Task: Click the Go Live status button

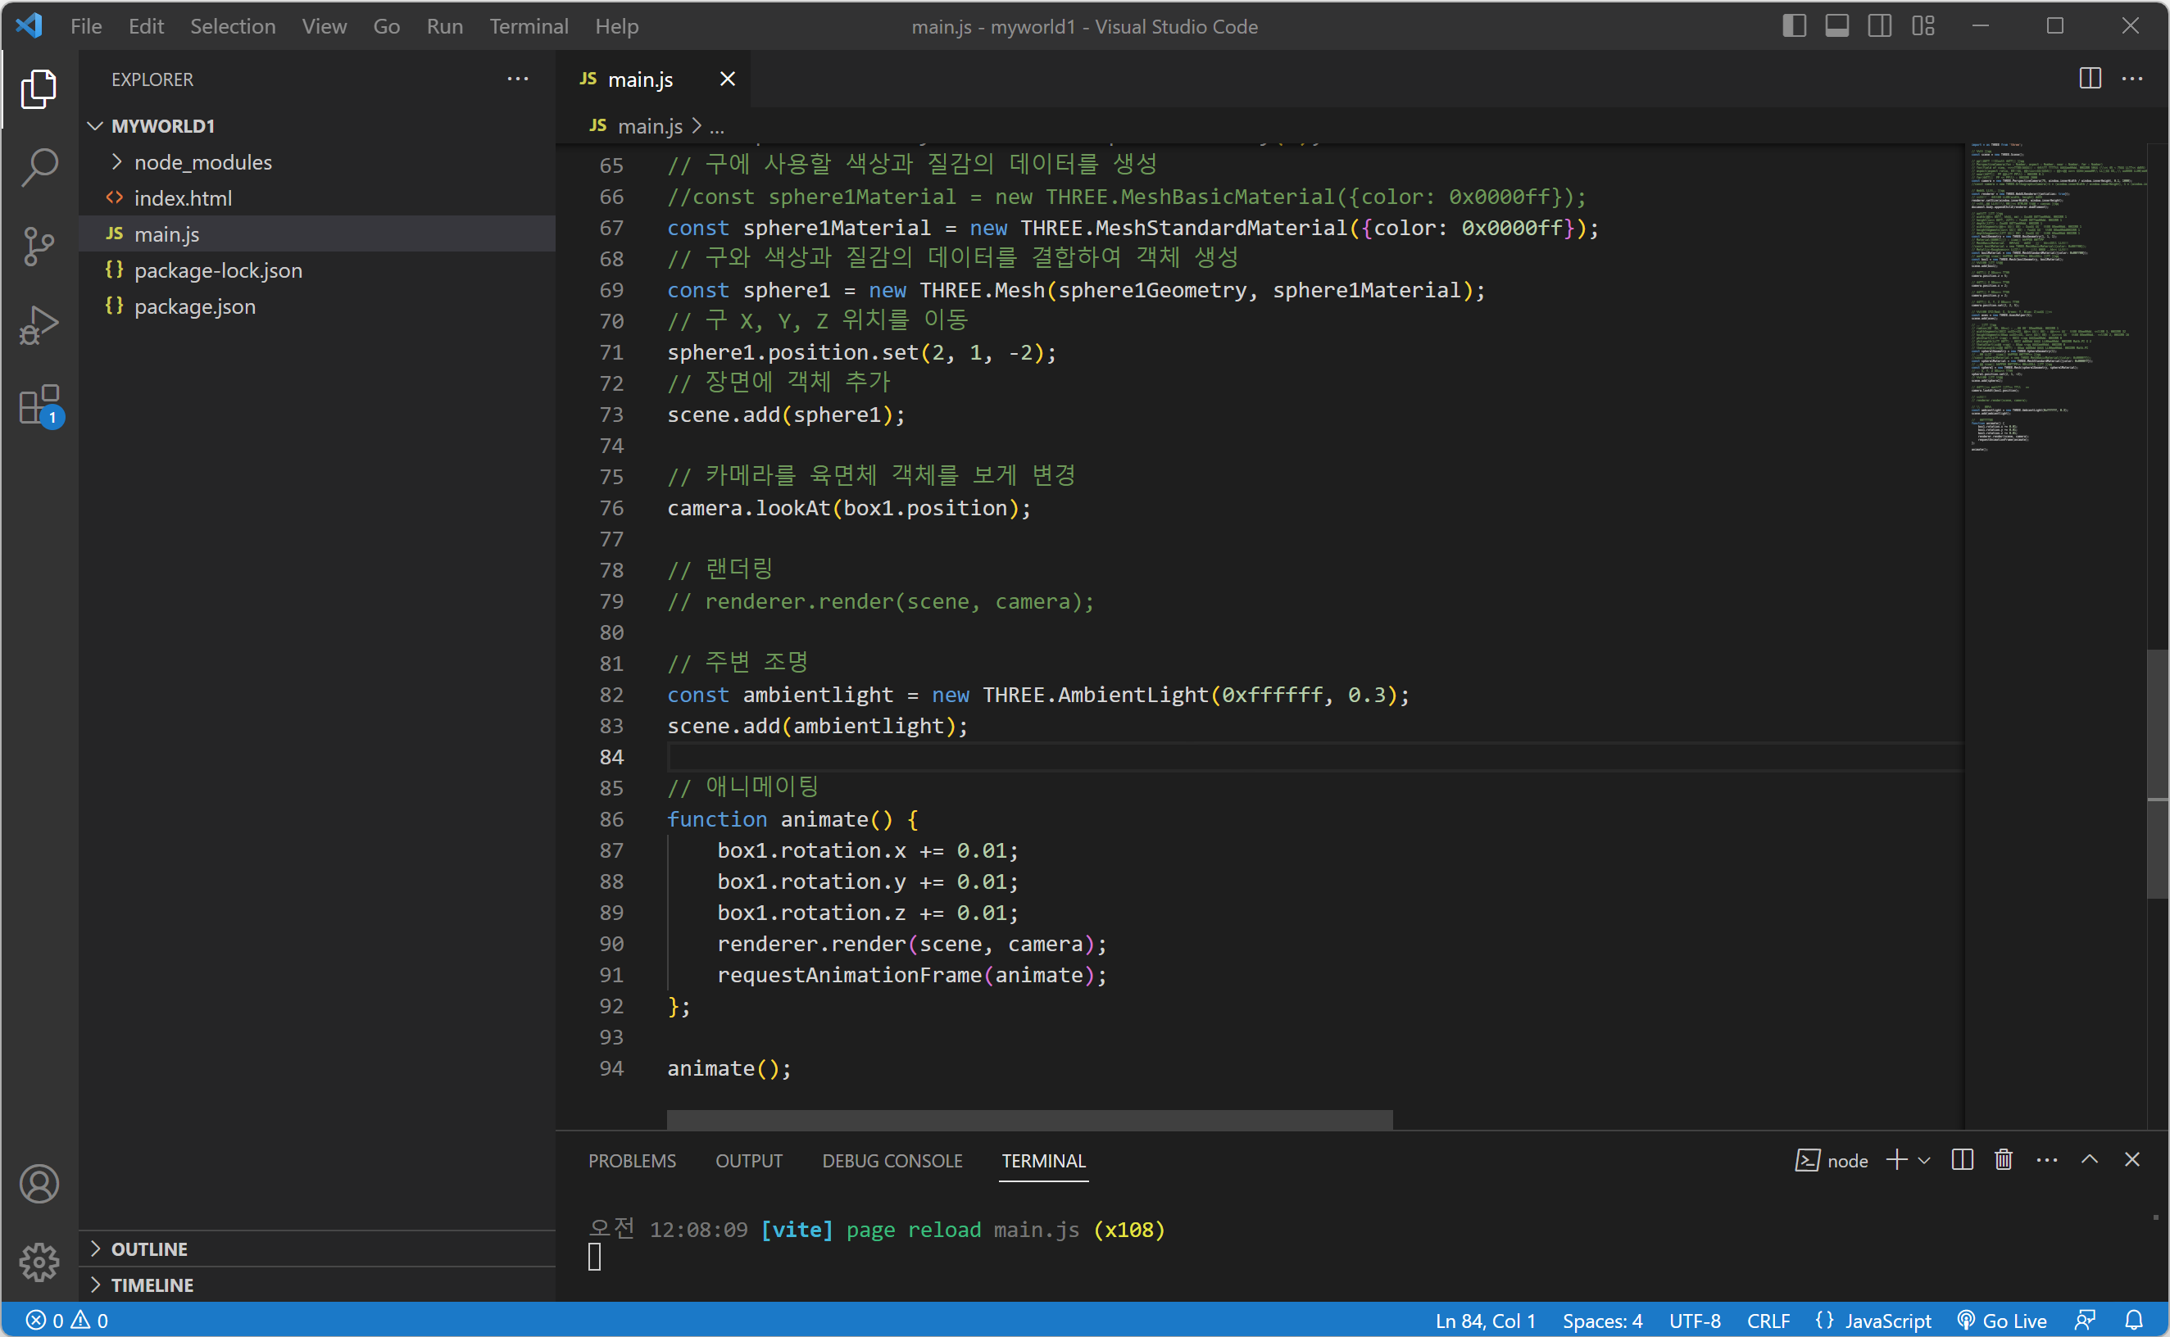Action: click(x=2003, y=1320)
